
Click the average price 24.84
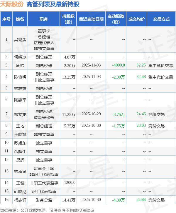[x=141, y=199]
